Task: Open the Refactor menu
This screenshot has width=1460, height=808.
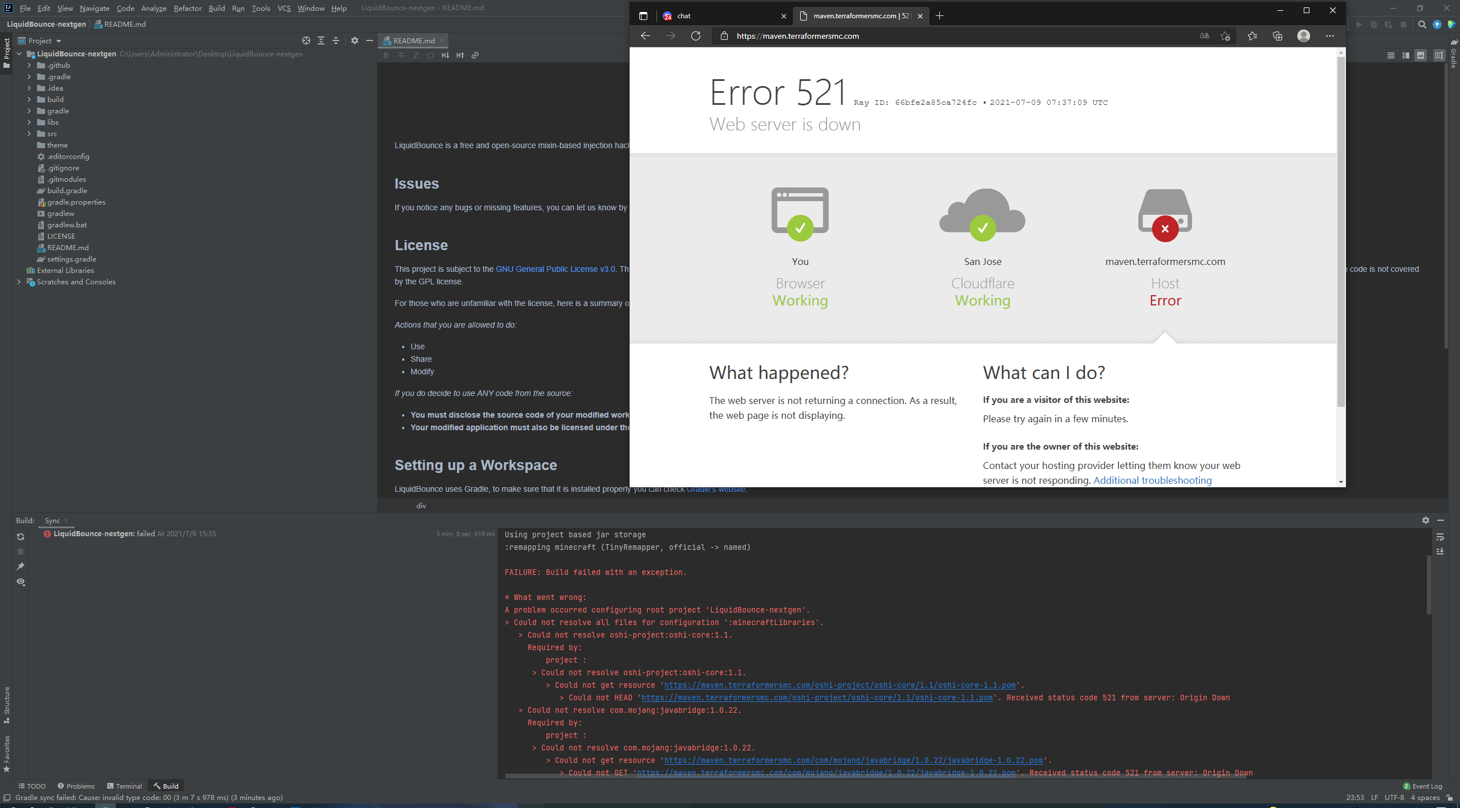Action: 188,8
